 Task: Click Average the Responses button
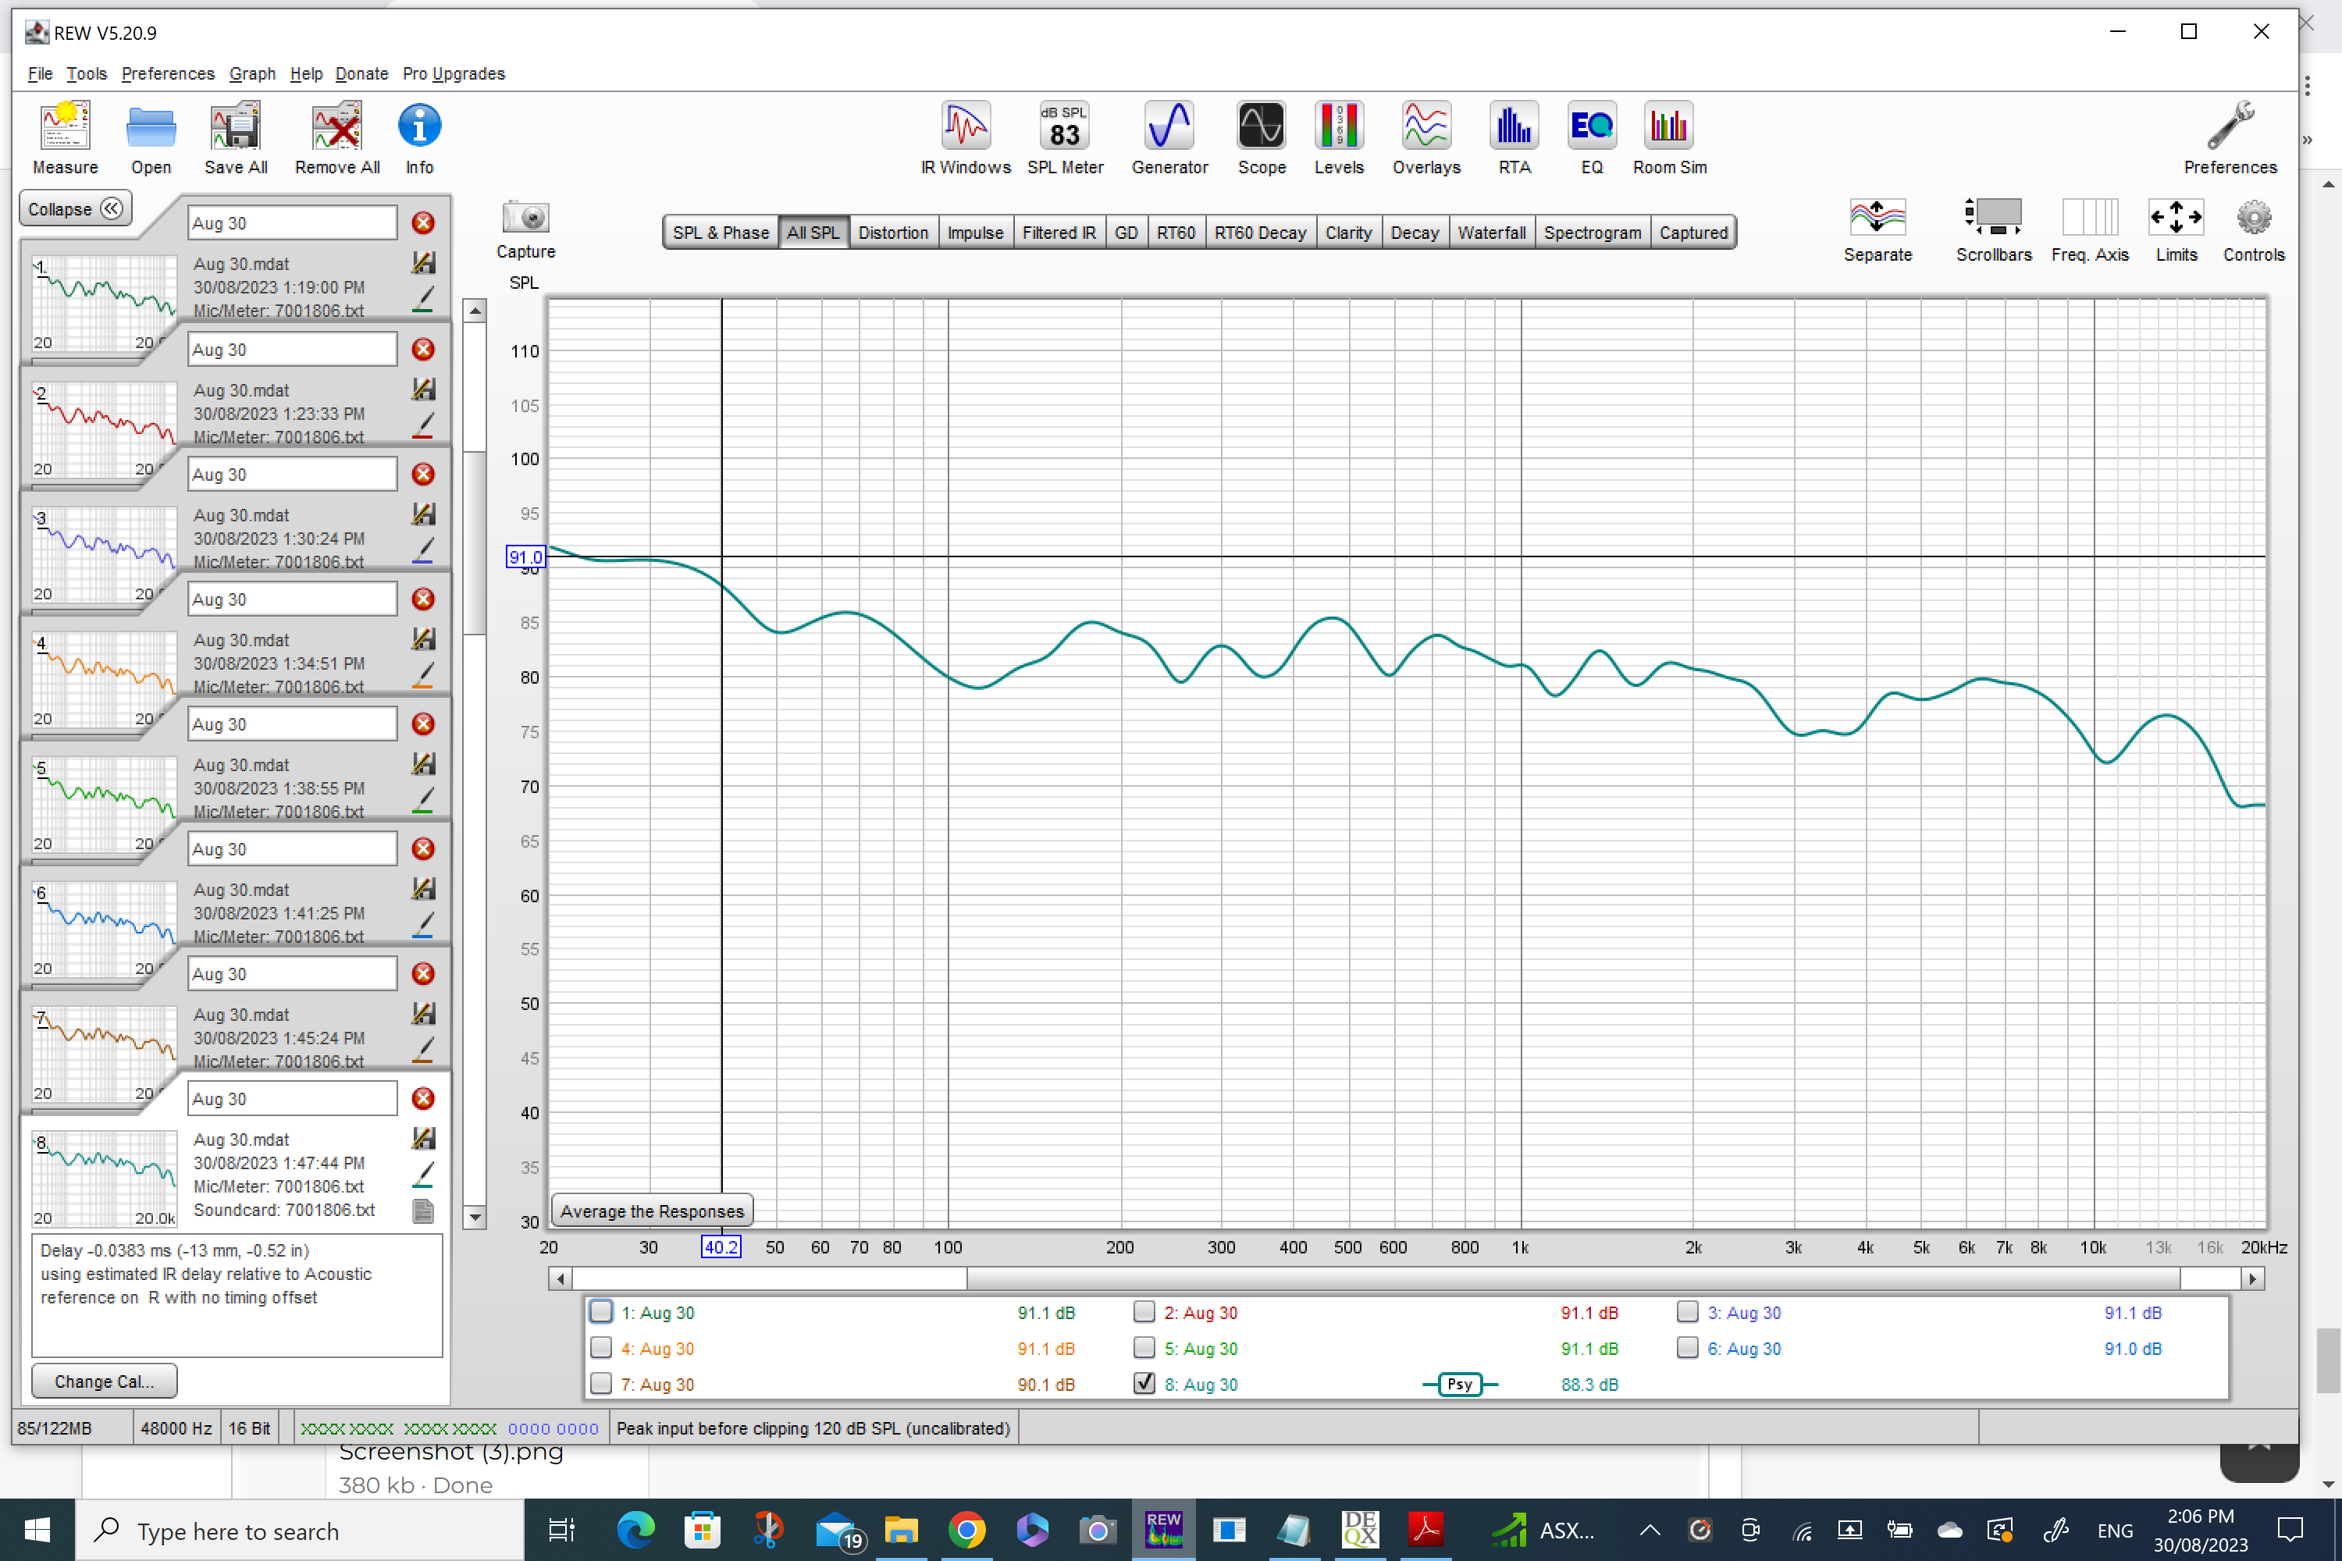click(652, 1211)
